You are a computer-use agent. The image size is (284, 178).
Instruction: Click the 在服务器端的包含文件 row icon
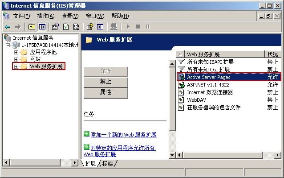(181, 107)
